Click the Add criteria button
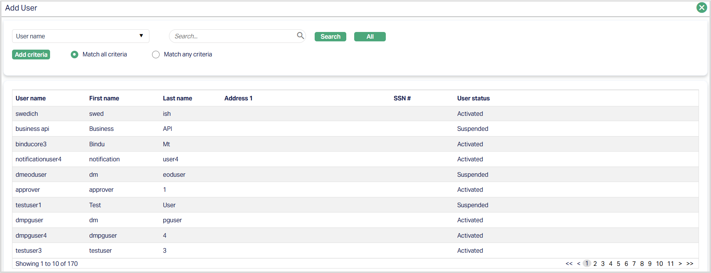The width and height of the screenshot is (711, 273). (x=31, y=55)
